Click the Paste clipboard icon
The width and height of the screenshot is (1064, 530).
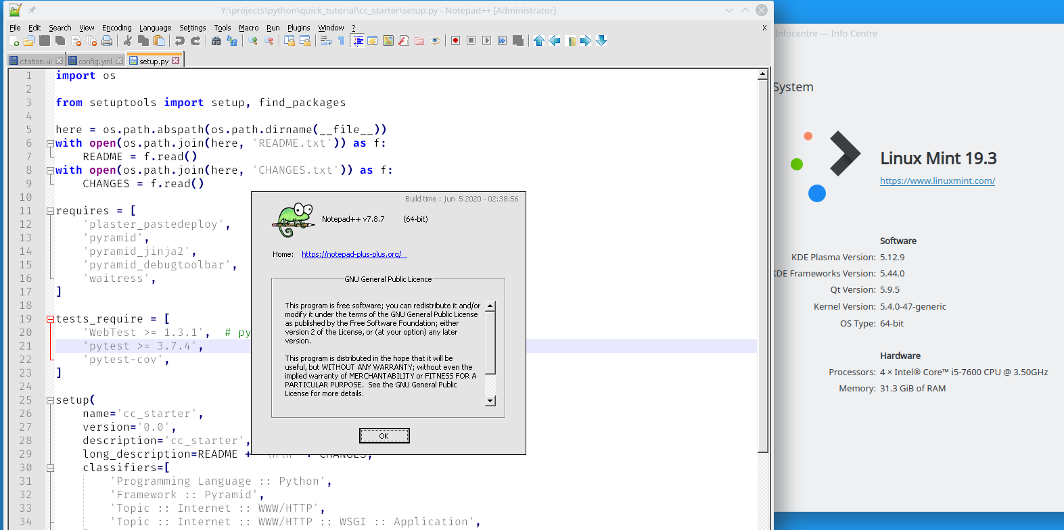(x=158, y=41)
